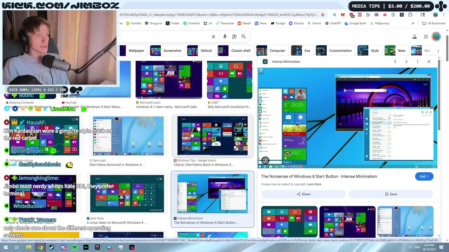Viewport: 449px width, 252px height.
Task: Filter images by Style chip
Action: (369, 51)
